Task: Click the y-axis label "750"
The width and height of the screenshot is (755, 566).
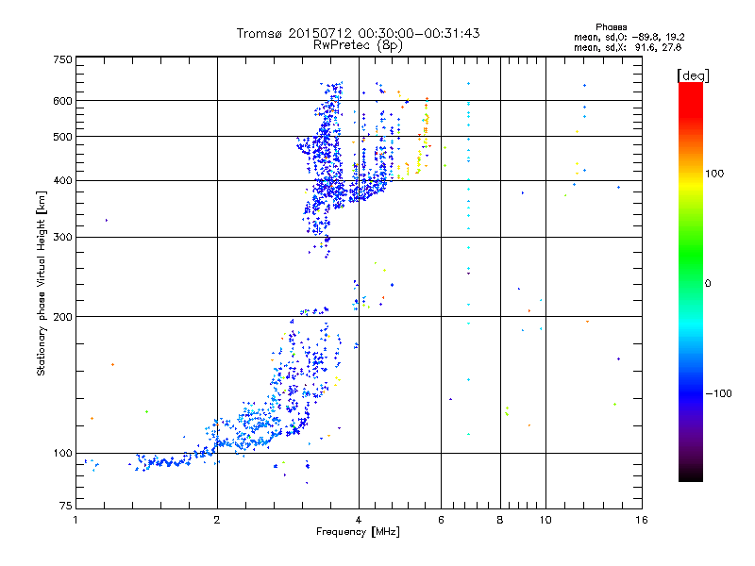Action: point(62,59)
